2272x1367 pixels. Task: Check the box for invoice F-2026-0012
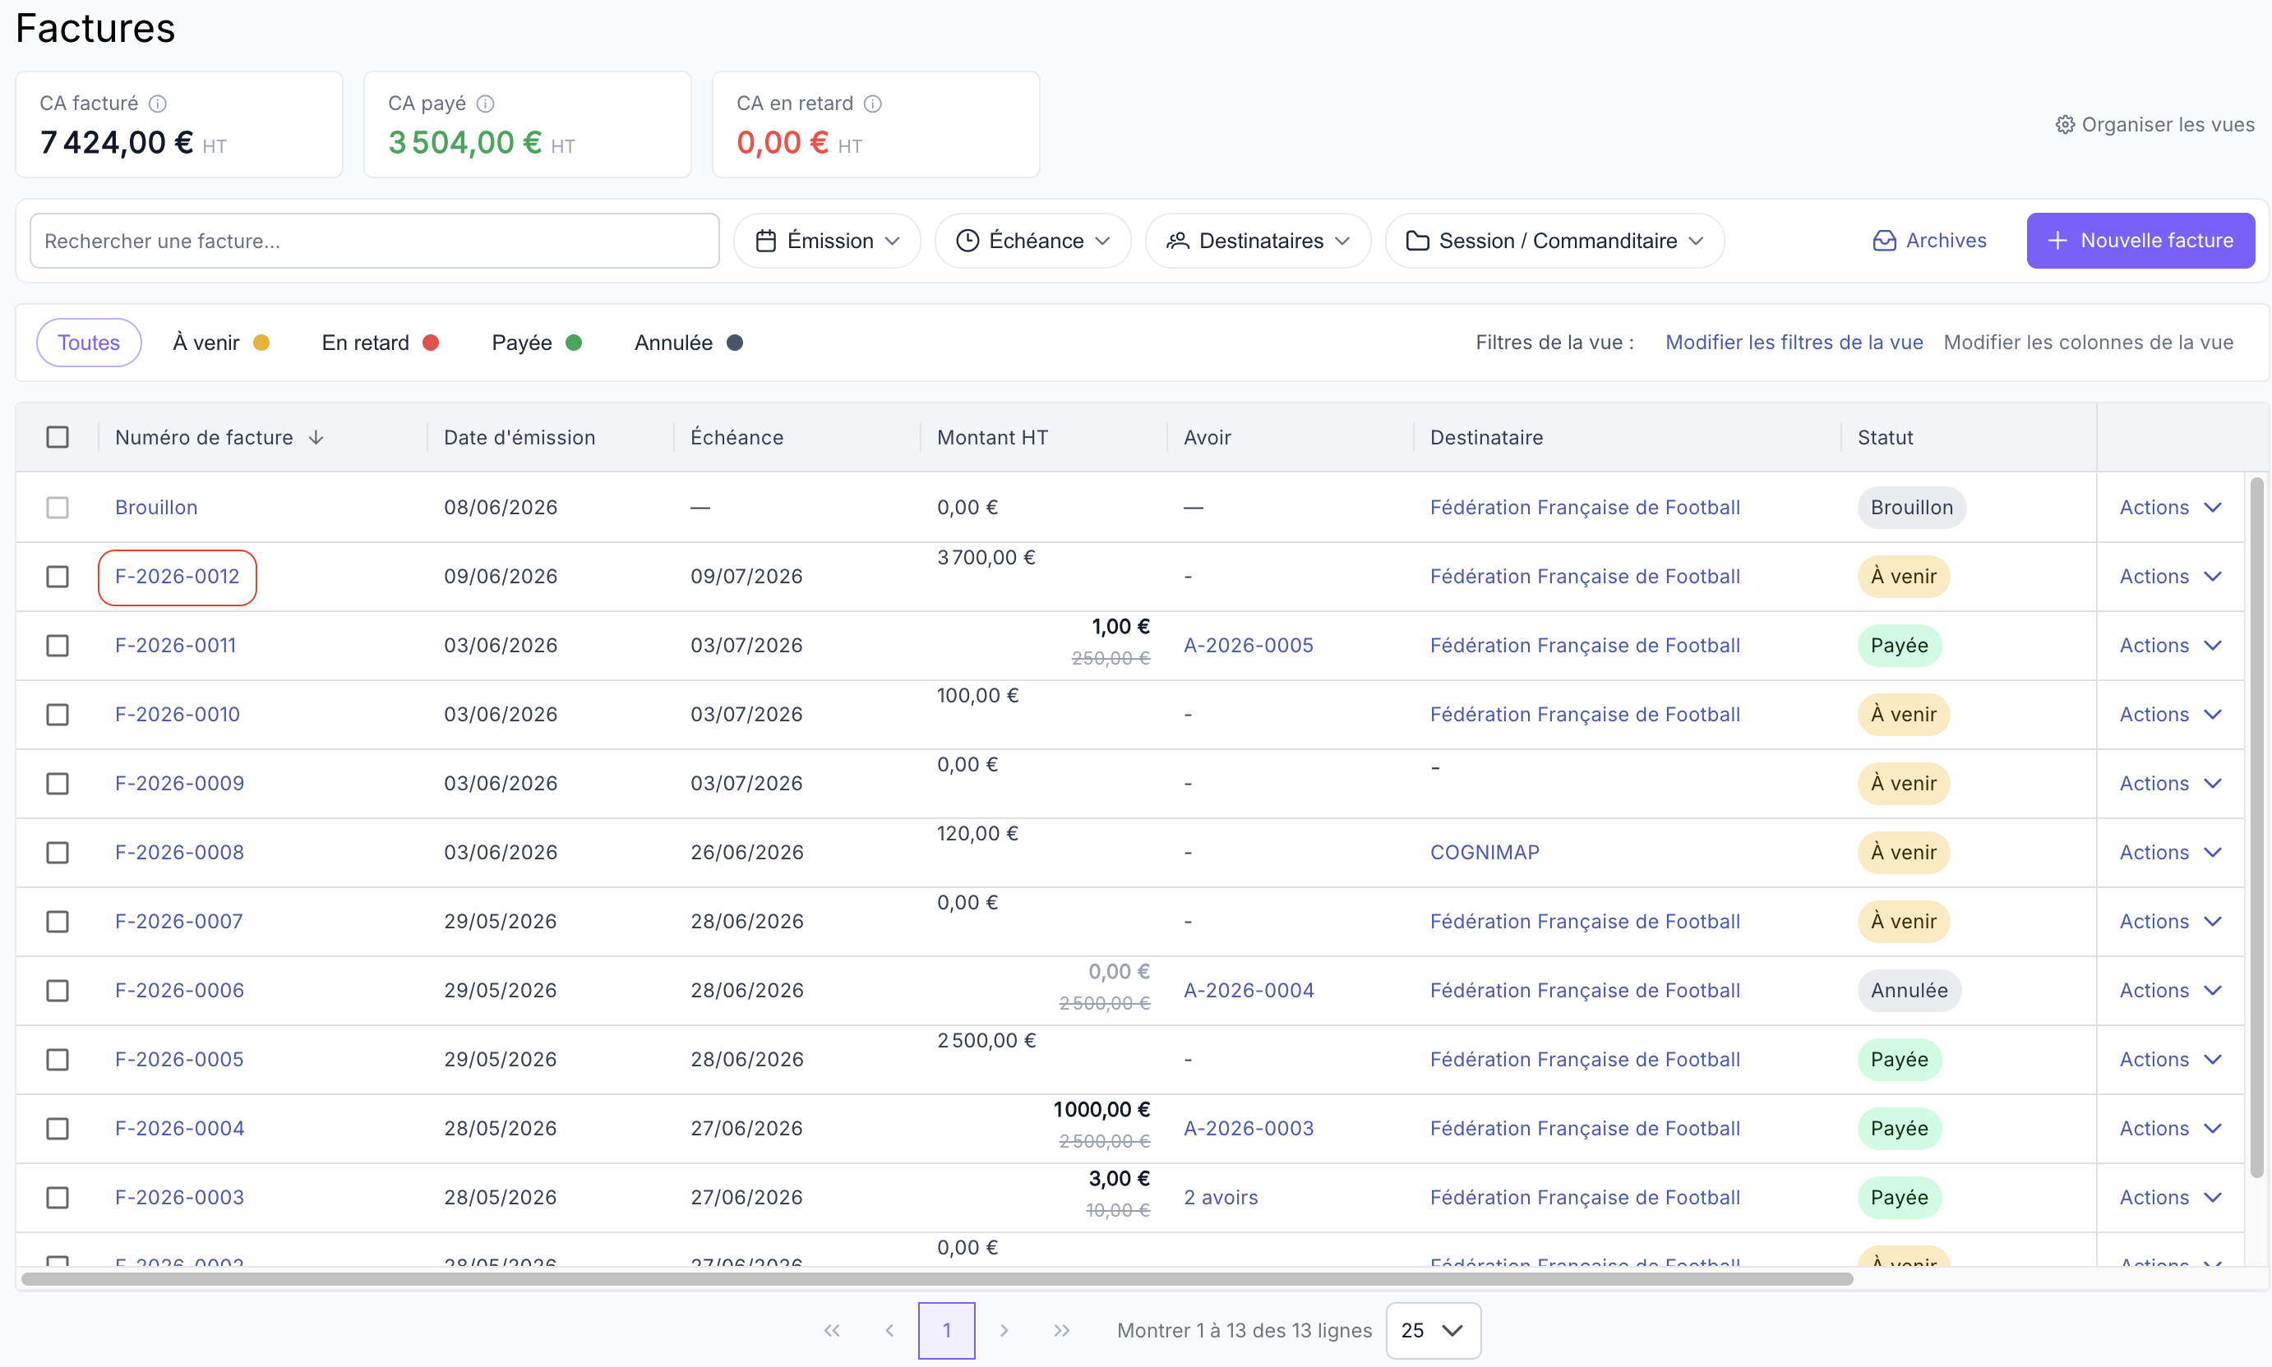58,577
